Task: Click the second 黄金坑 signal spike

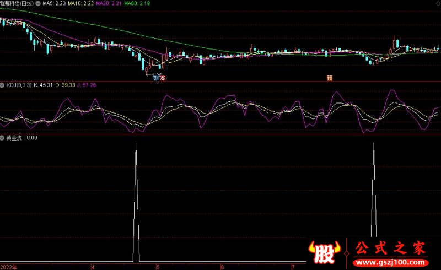Action: pos(374,190)
